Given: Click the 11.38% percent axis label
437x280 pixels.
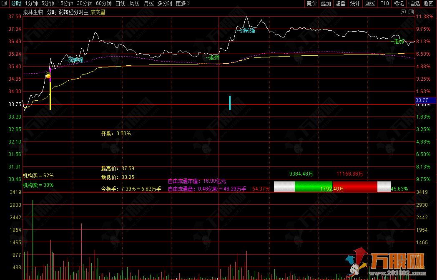Looking at the screenshot, I should click(x=425, y=16).
